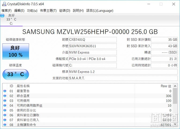180x129 pixels.
Task: Click the status dot of attribute 07
Action: tap(5, 120)
